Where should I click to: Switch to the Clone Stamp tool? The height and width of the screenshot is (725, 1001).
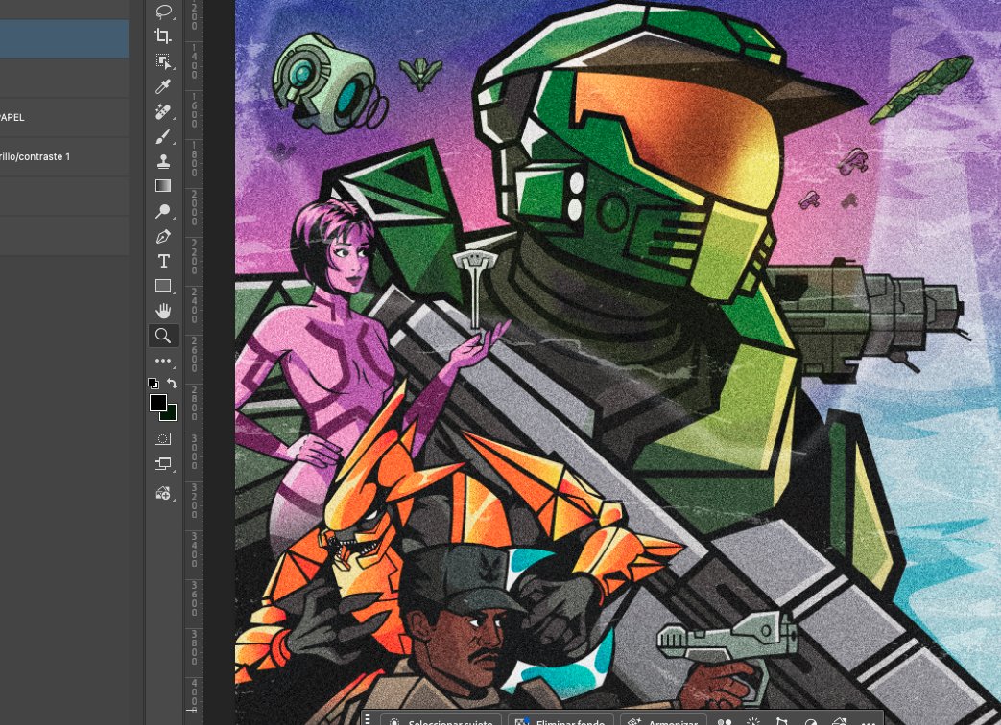click(163, 161)
